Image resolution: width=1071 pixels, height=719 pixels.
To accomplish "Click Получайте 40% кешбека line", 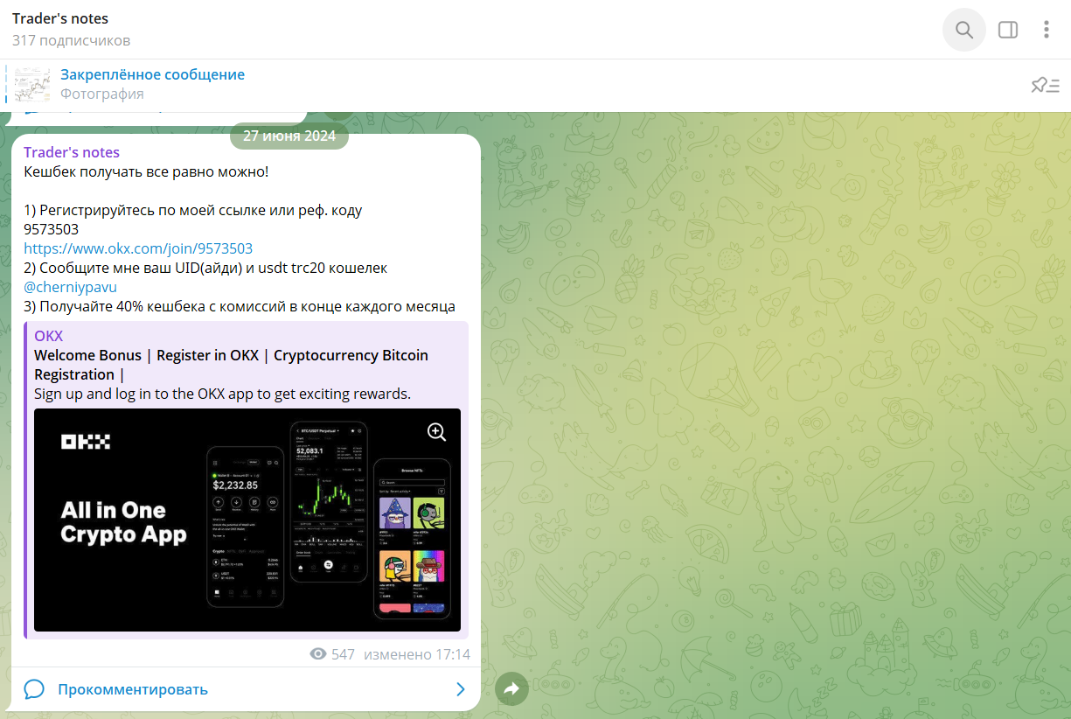I will (x=240, y=306).
